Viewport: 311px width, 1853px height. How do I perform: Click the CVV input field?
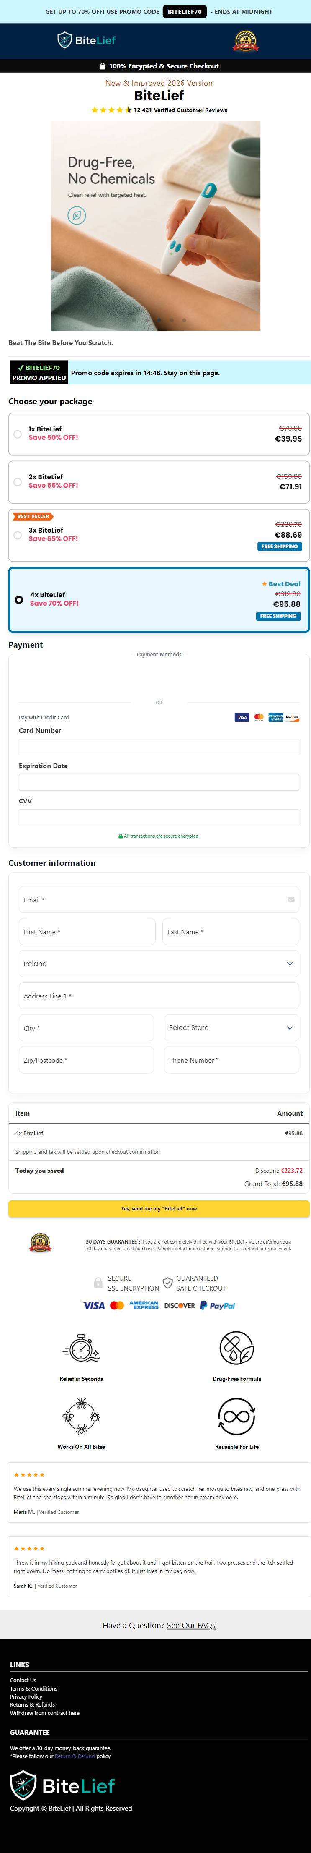(158, 817)
